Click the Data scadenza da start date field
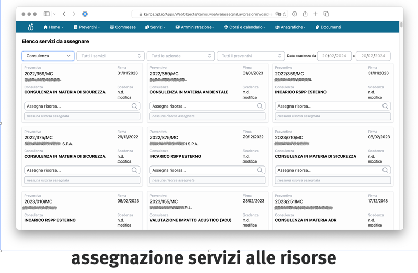The height and width of the screenshot is (273, 418). [334, 56]
